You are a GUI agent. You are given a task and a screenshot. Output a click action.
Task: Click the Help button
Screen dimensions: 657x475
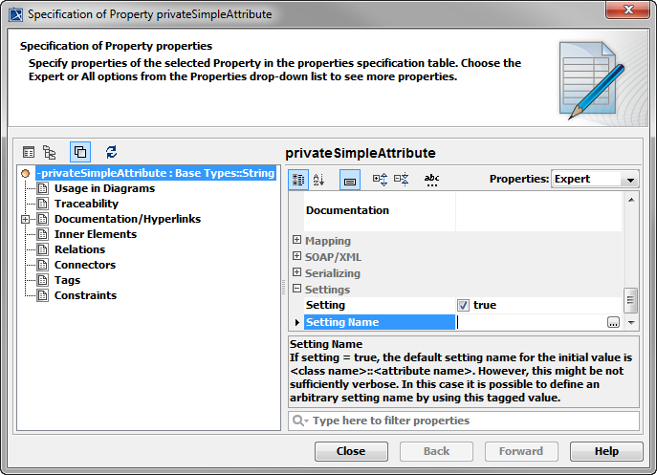[x=606, y=451]
